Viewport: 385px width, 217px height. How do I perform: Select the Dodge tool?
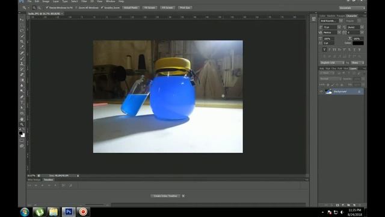coord(22,91)
